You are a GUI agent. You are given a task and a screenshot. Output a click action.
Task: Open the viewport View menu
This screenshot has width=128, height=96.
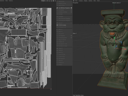pos(76,1)
